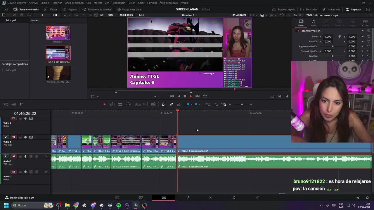The image size is (374, 210).
Task: Mute the Audio 1 track
Action: tap(36, 156)
